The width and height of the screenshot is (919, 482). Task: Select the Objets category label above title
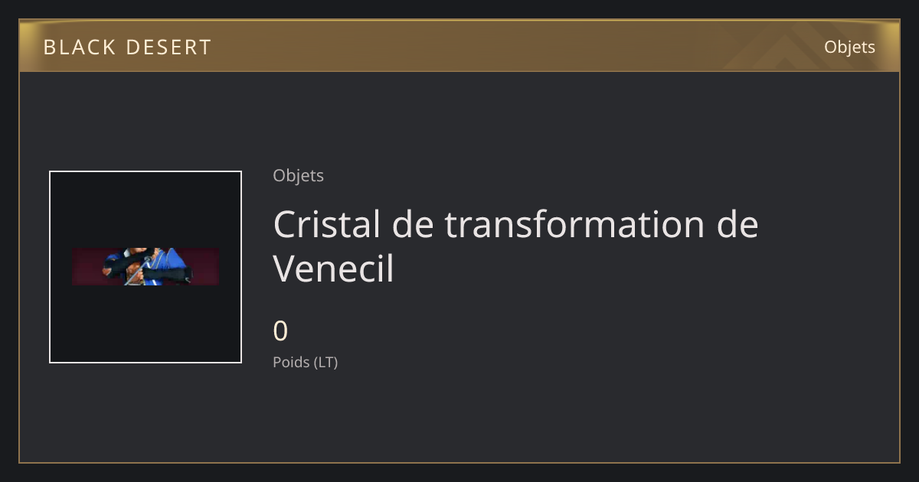click(298, 176)
